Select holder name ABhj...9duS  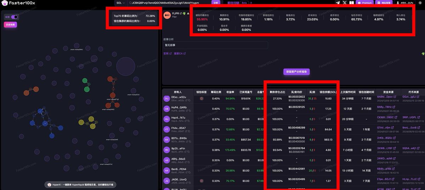click(178, 159)
